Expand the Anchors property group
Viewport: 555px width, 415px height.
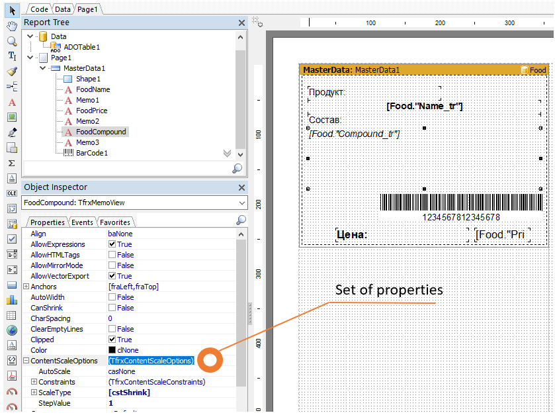[x=26, y=287]
